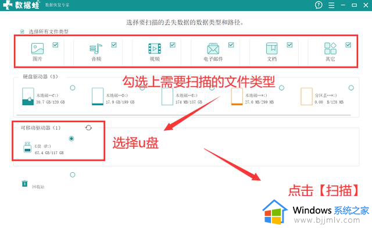The width and height of the screenshot is (372, 228).
Task: Click the E: local disk drive icon
Action: 167,97
